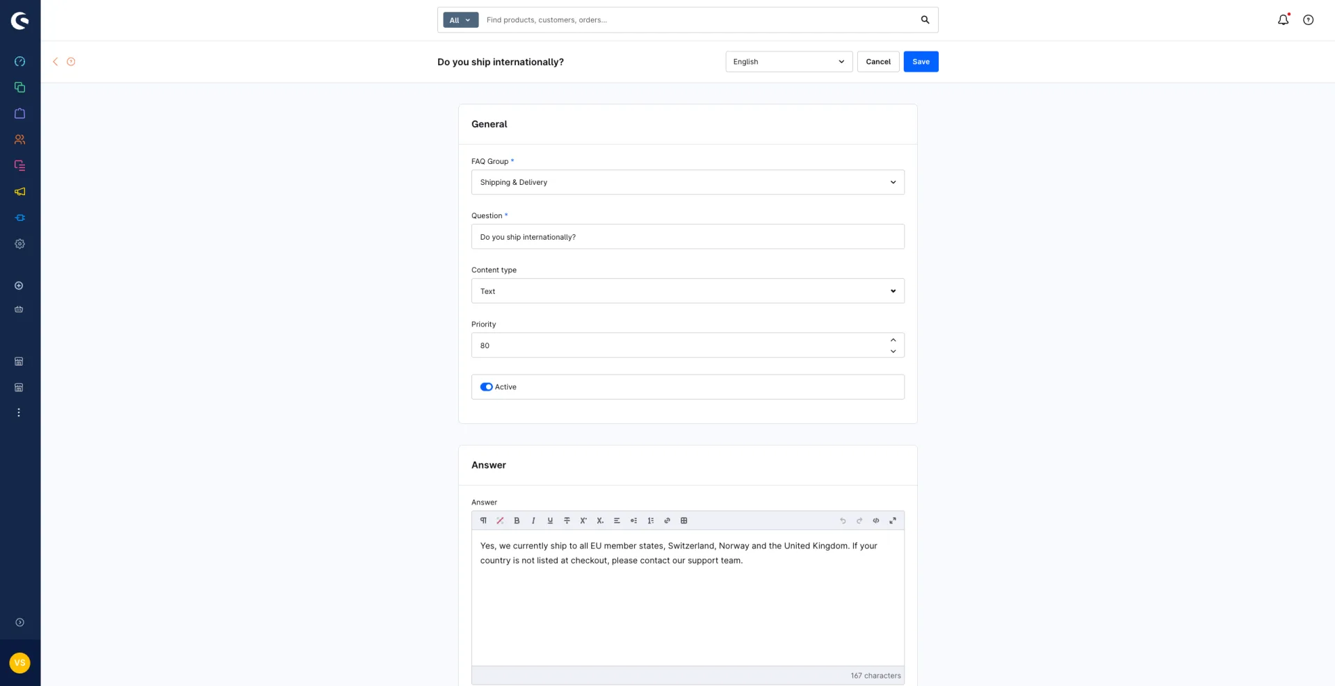
Task: Insert a link in the Answer editor
Action: pos(667,521)
